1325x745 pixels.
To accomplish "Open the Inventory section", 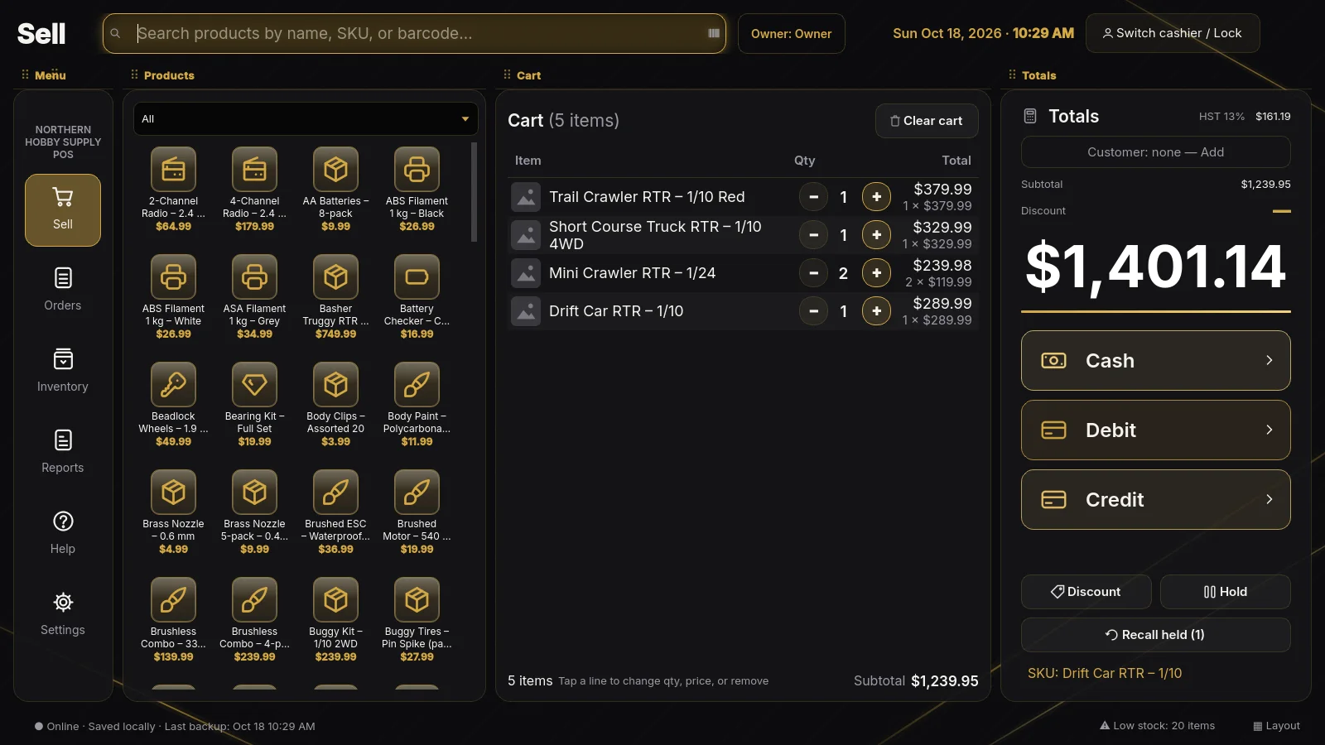I will click(x=63, y=370).
